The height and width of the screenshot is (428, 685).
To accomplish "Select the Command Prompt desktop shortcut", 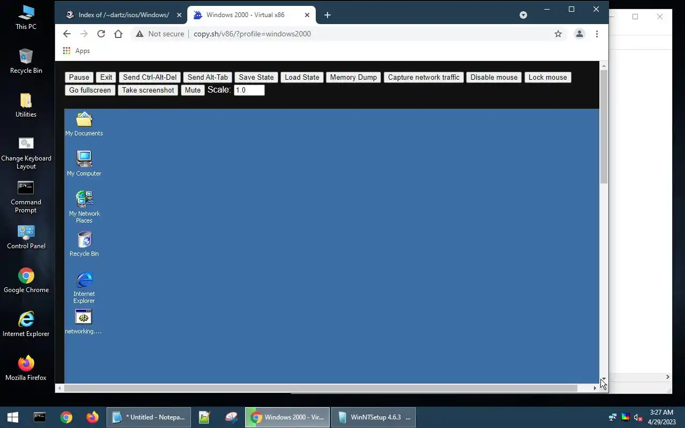I will [26, 197].
